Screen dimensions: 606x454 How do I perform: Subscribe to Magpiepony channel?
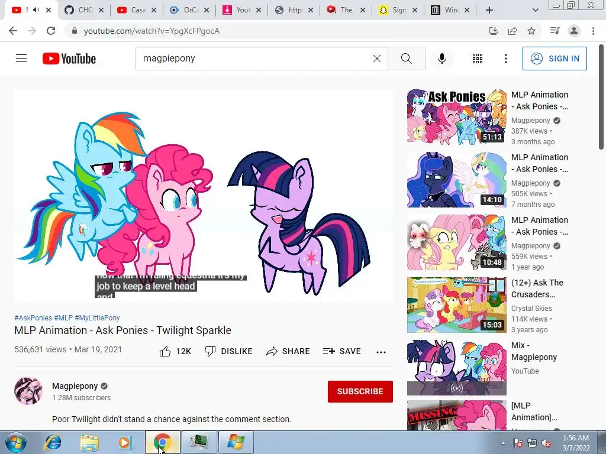click(x=360, y=391)
